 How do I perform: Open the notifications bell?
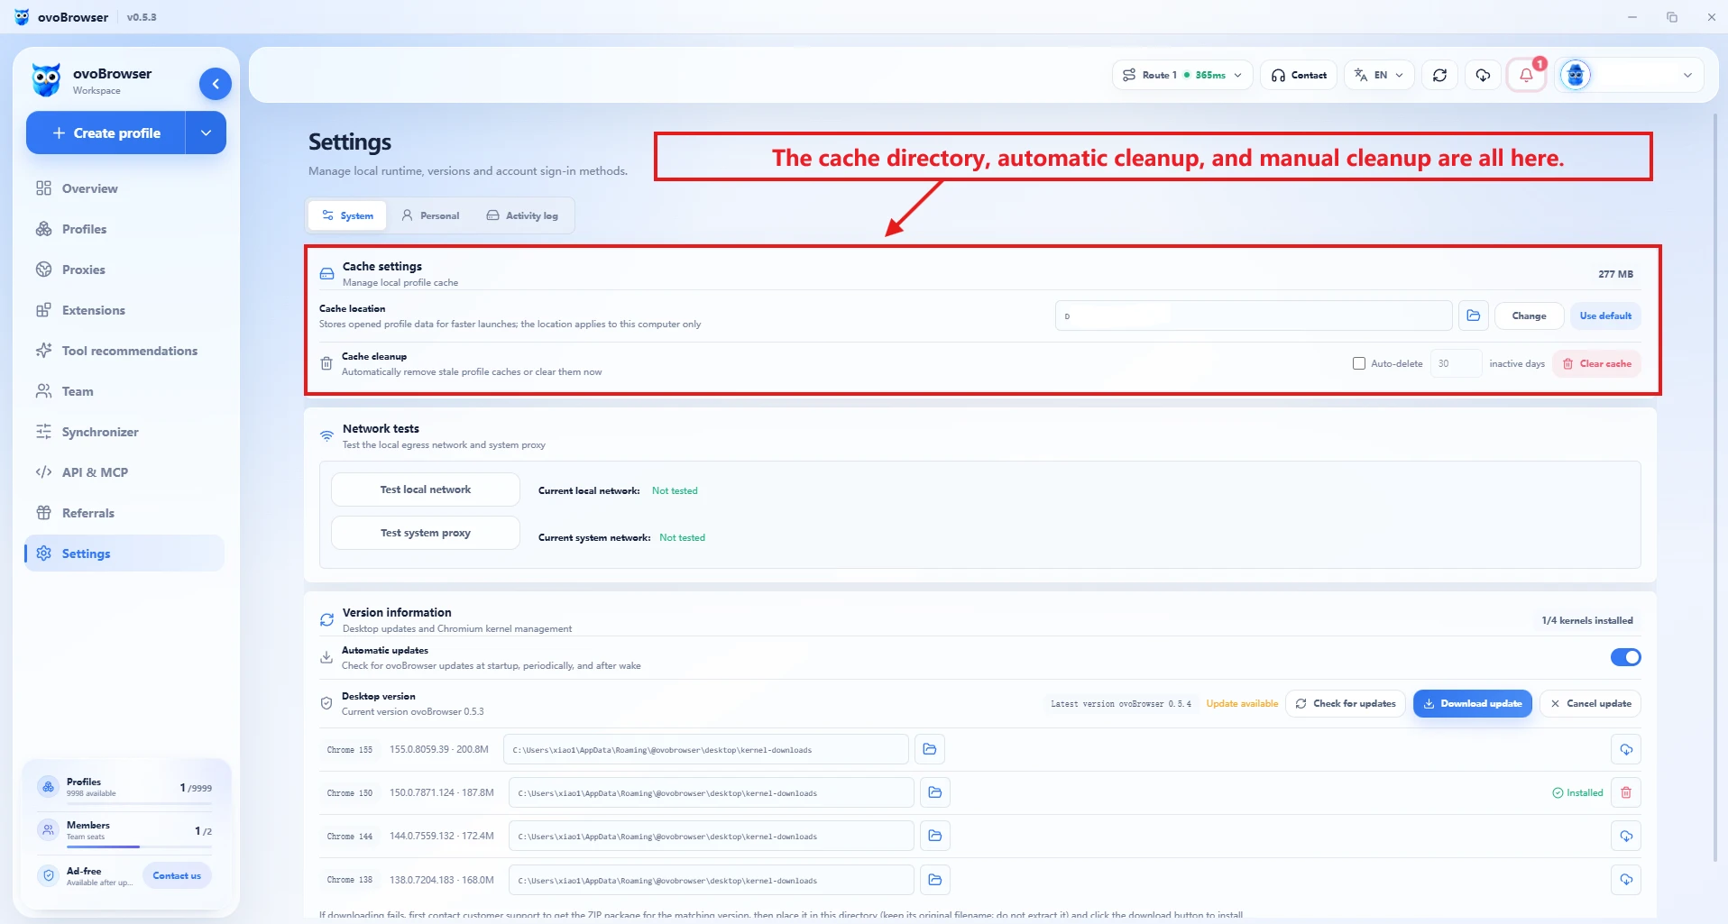click(x=1526, y=75)
